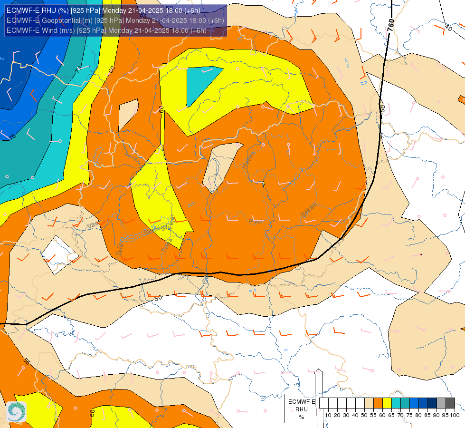Click the Pest county label

click(256, 221)
